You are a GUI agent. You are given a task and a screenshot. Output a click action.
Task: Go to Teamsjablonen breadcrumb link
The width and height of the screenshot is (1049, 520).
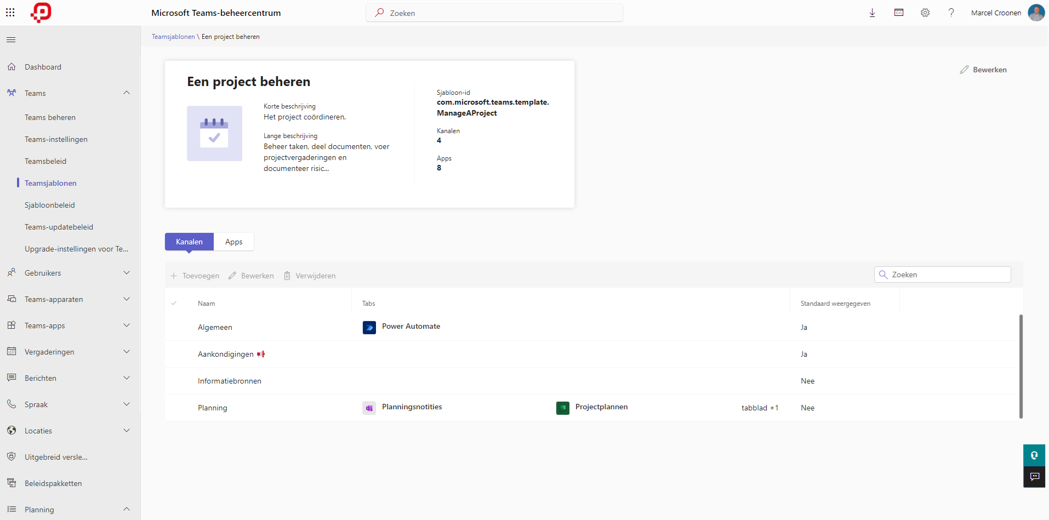173,37
